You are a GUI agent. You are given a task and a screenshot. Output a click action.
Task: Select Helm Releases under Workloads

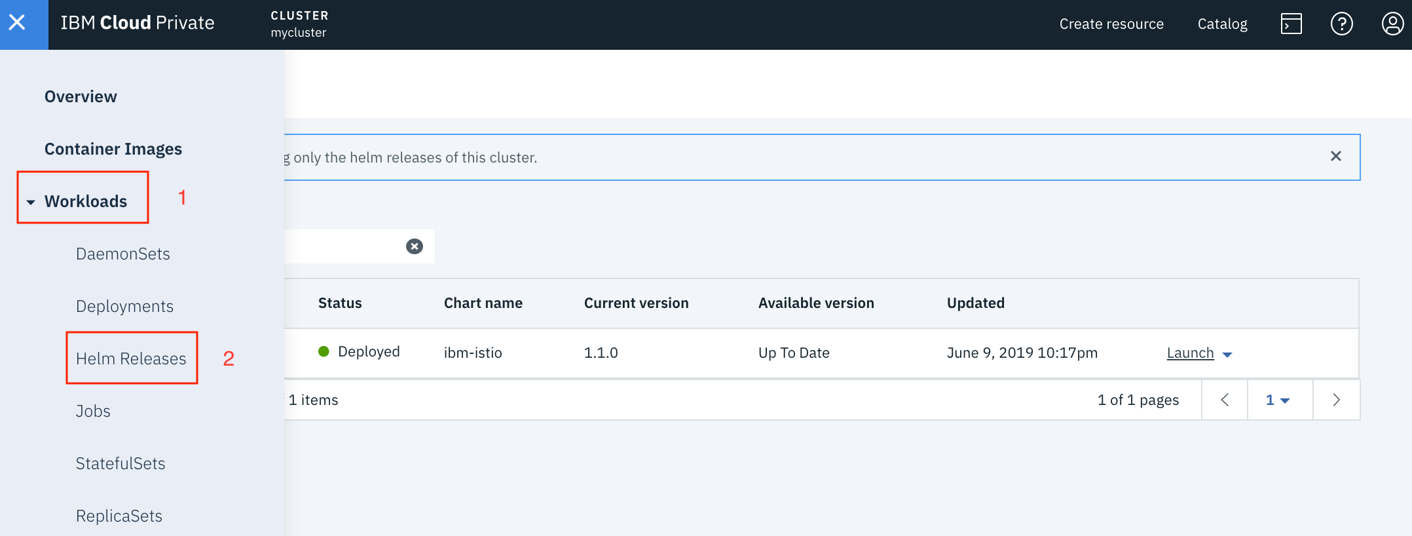pos(131,358)
